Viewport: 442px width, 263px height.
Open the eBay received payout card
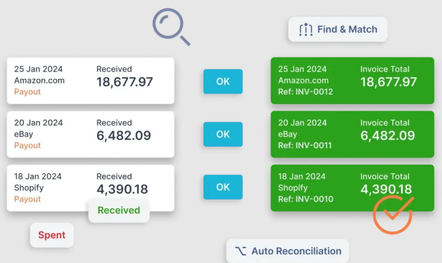click(90, 134)
